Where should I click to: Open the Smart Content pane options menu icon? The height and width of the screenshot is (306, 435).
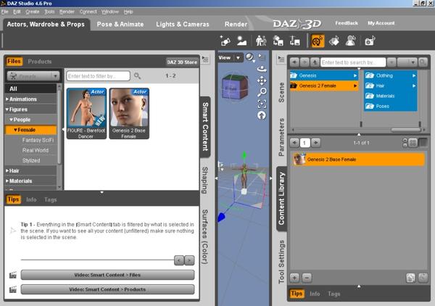205,59
